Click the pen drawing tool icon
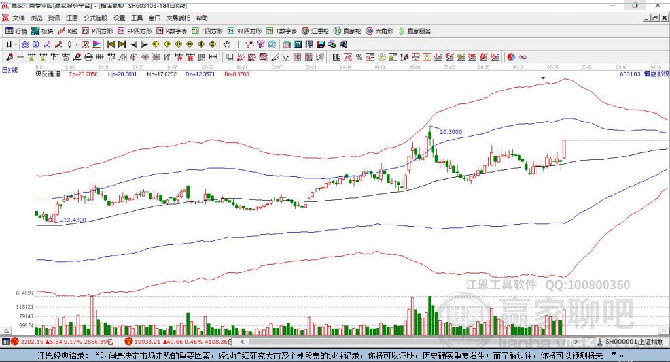670x362 pixels. point(9,58)
